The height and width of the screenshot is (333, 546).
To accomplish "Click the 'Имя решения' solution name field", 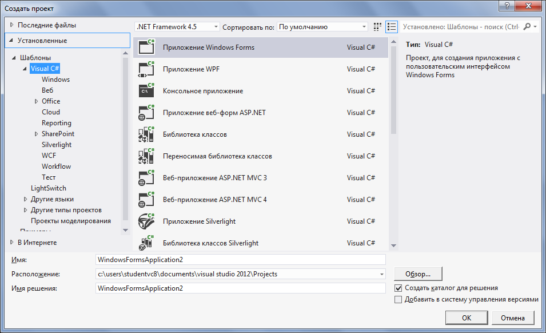I will [x=240, y=288].
